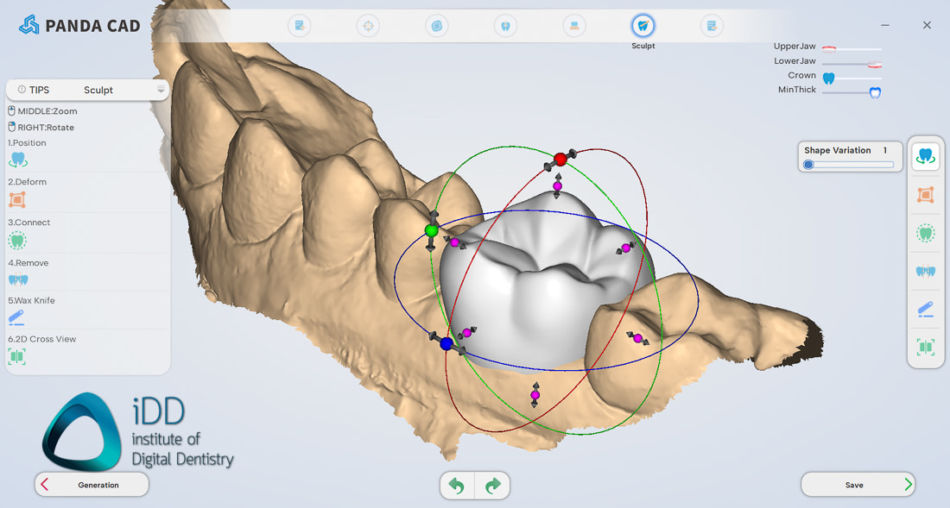
Task: Select the Position tool in the right toolbar
Action: (x=926, y=157)
